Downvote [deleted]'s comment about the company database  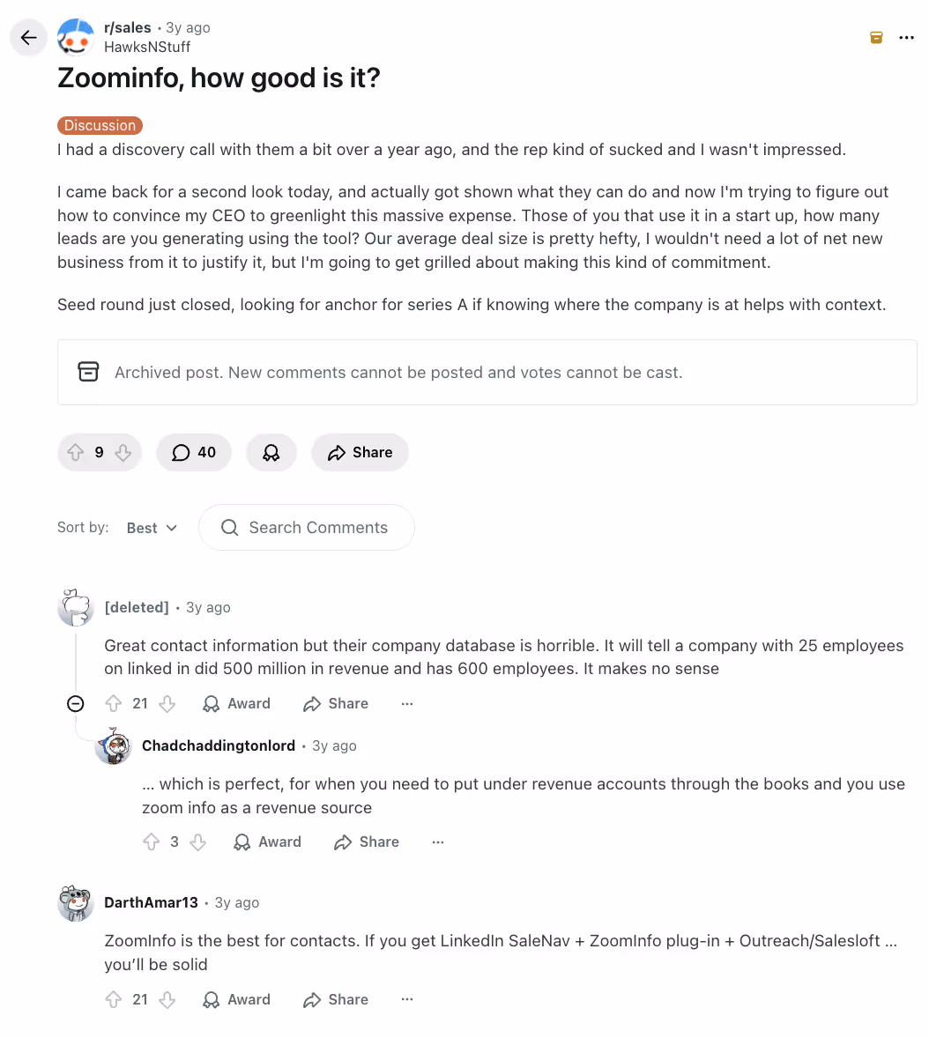click(167, 703)
